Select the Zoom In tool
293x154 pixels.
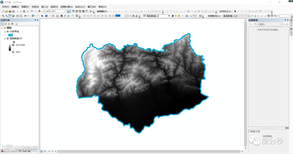point(3,16)
